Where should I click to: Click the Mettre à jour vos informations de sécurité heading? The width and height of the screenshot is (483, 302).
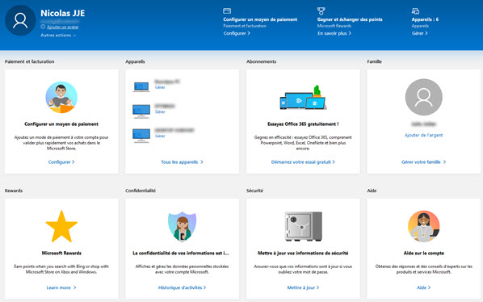tap(303, 253)
